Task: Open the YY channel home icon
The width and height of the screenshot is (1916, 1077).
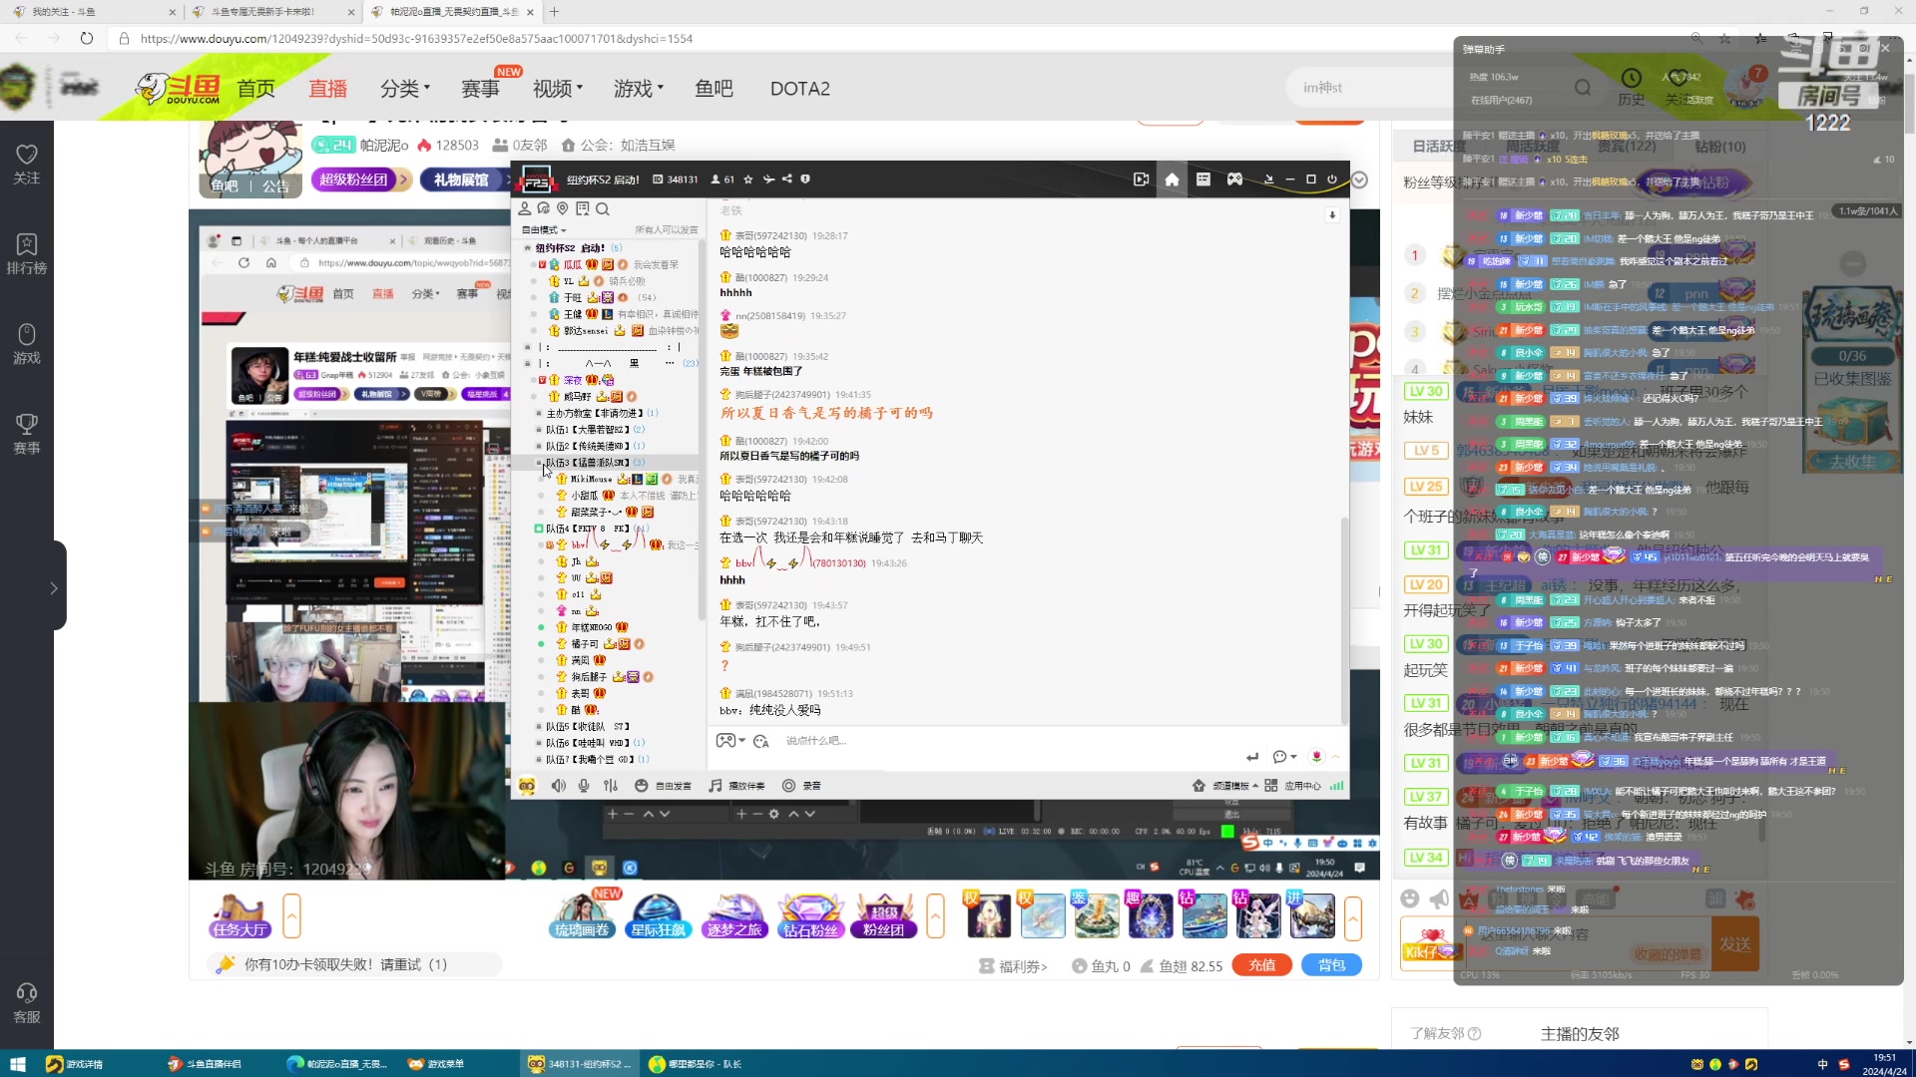Action: pos(1172,179)
